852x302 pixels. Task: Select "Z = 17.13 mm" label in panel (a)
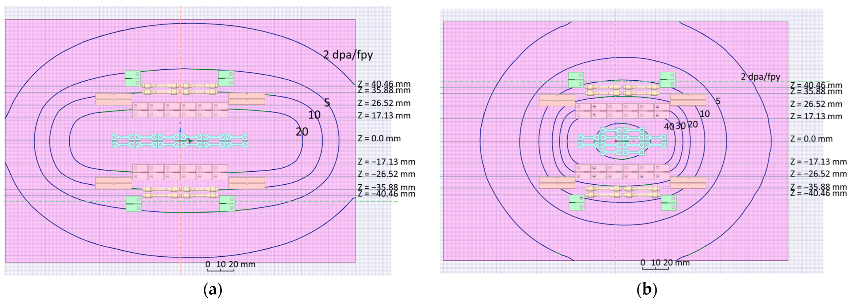384,116
